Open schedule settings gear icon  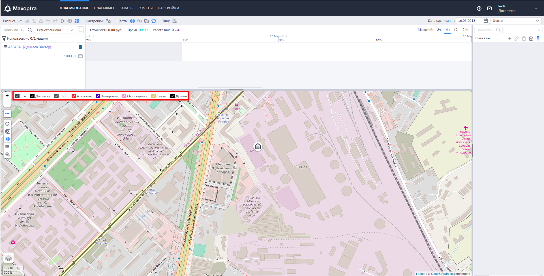(x=70, y=21)
